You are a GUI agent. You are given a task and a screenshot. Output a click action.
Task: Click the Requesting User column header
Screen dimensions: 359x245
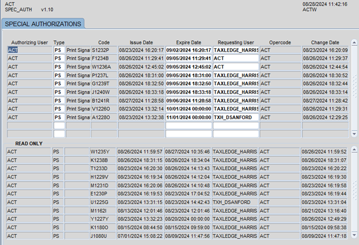[235, 43]
